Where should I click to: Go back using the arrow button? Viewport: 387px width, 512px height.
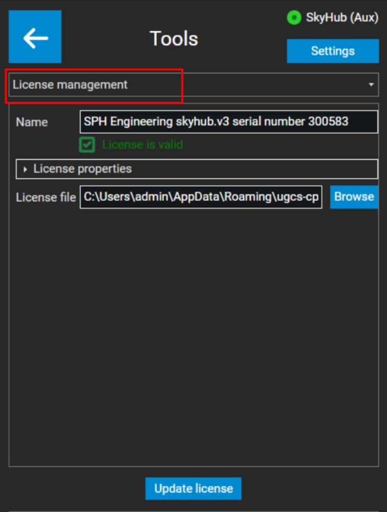pos(35,36)
